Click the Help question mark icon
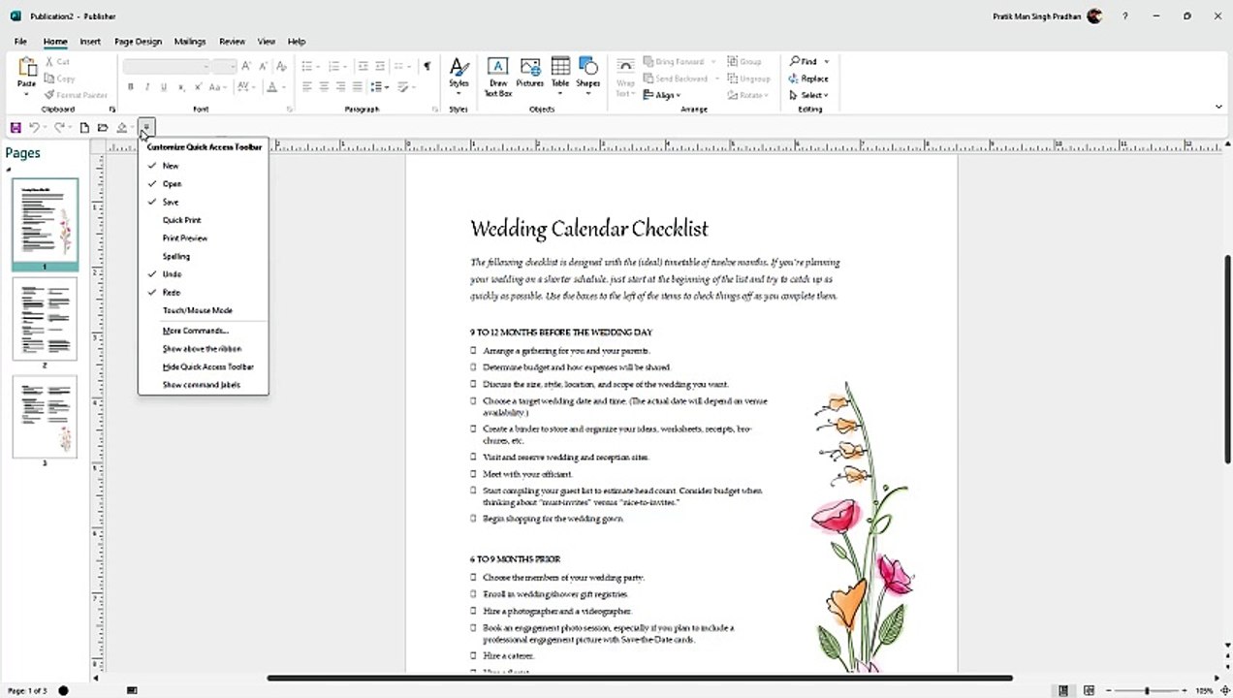The width and height of the screenshot is (1233, 698). click(x=1124, y=16)
